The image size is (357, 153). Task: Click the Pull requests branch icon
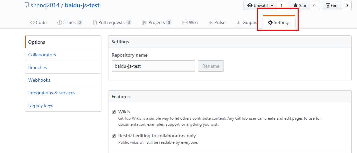click(95, 23)
